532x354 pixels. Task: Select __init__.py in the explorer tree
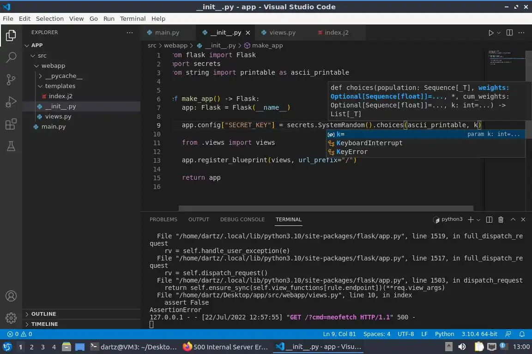(x=81, y=106)
